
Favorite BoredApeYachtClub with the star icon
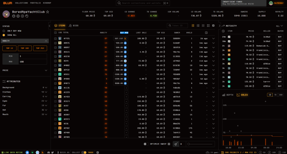(48, 12)
